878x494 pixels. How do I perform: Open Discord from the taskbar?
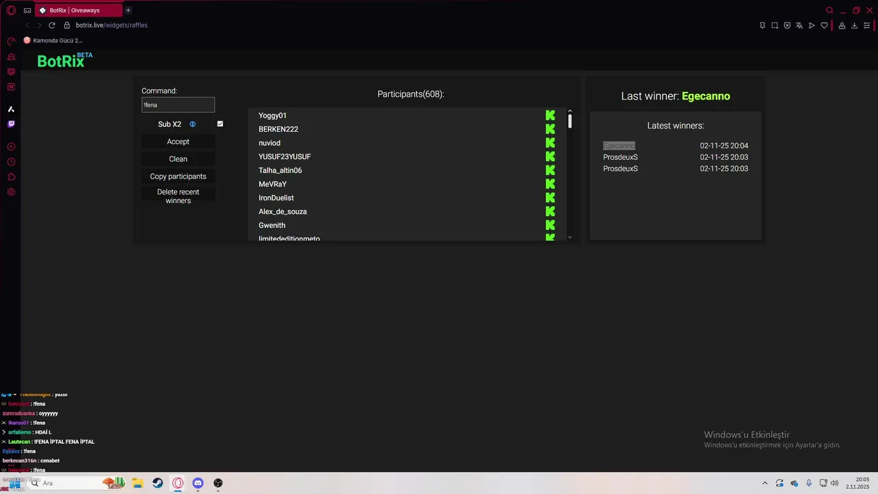[x=198, y=483]
